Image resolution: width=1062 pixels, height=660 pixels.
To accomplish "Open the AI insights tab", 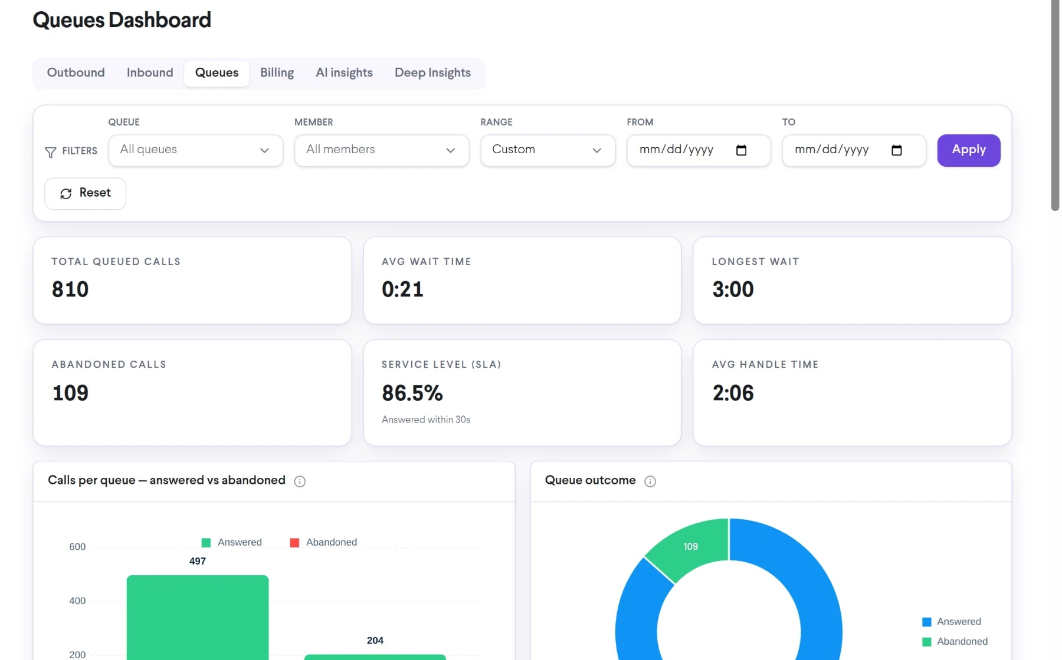I will tap(344, 73).
